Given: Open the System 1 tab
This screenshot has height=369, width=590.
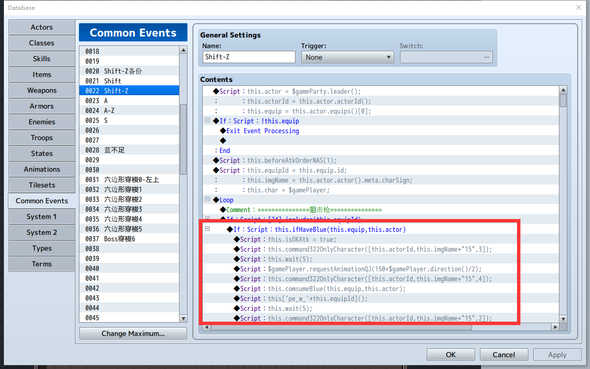Looking at the screenshot, I should 42,217.
